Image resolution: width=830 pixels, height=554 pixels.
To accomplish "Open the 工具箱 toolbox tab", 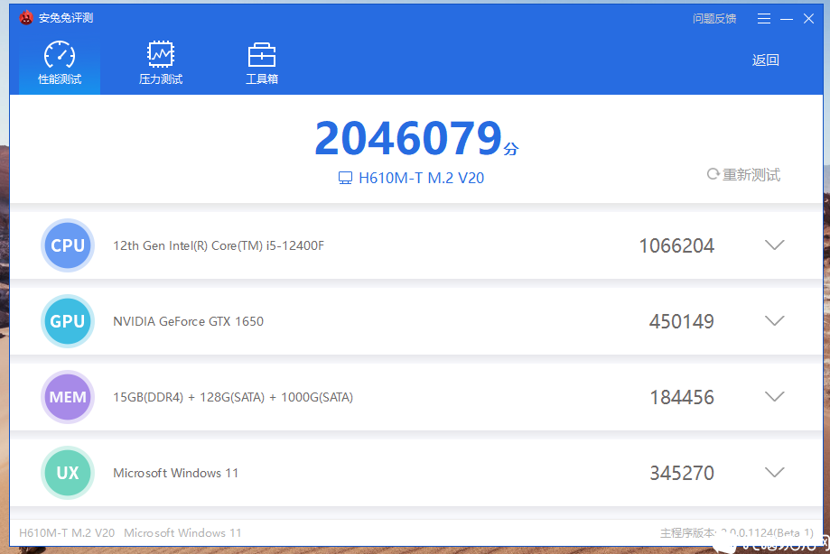I will coord(262,63).
